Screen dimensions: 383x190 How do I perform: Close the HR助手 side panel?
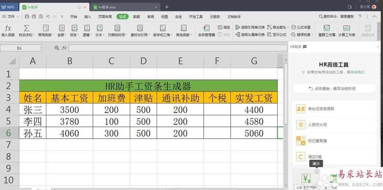coord(378,47)
